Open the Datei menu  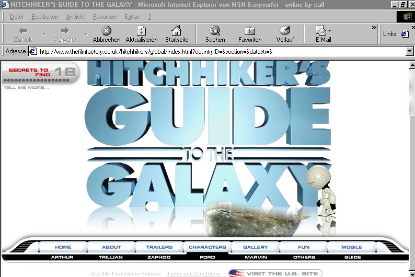[16, 17]
